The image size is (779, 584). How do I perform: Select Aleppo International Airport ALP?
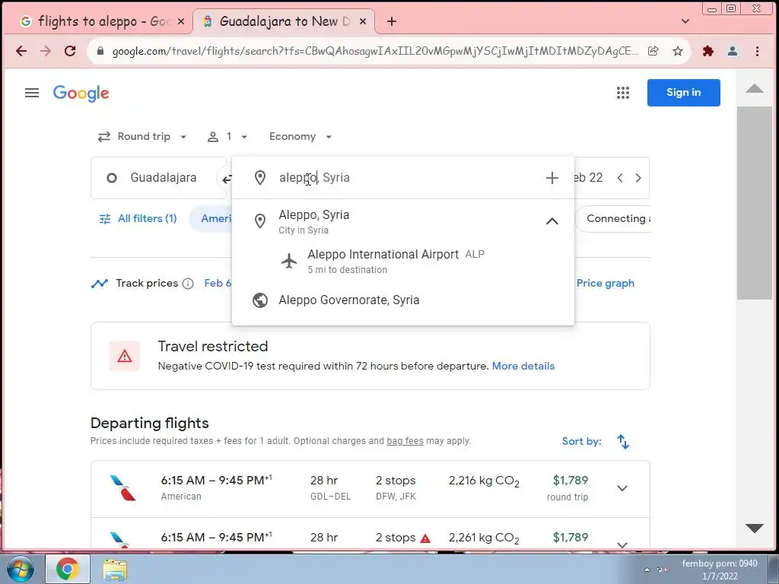coord(403,262)
